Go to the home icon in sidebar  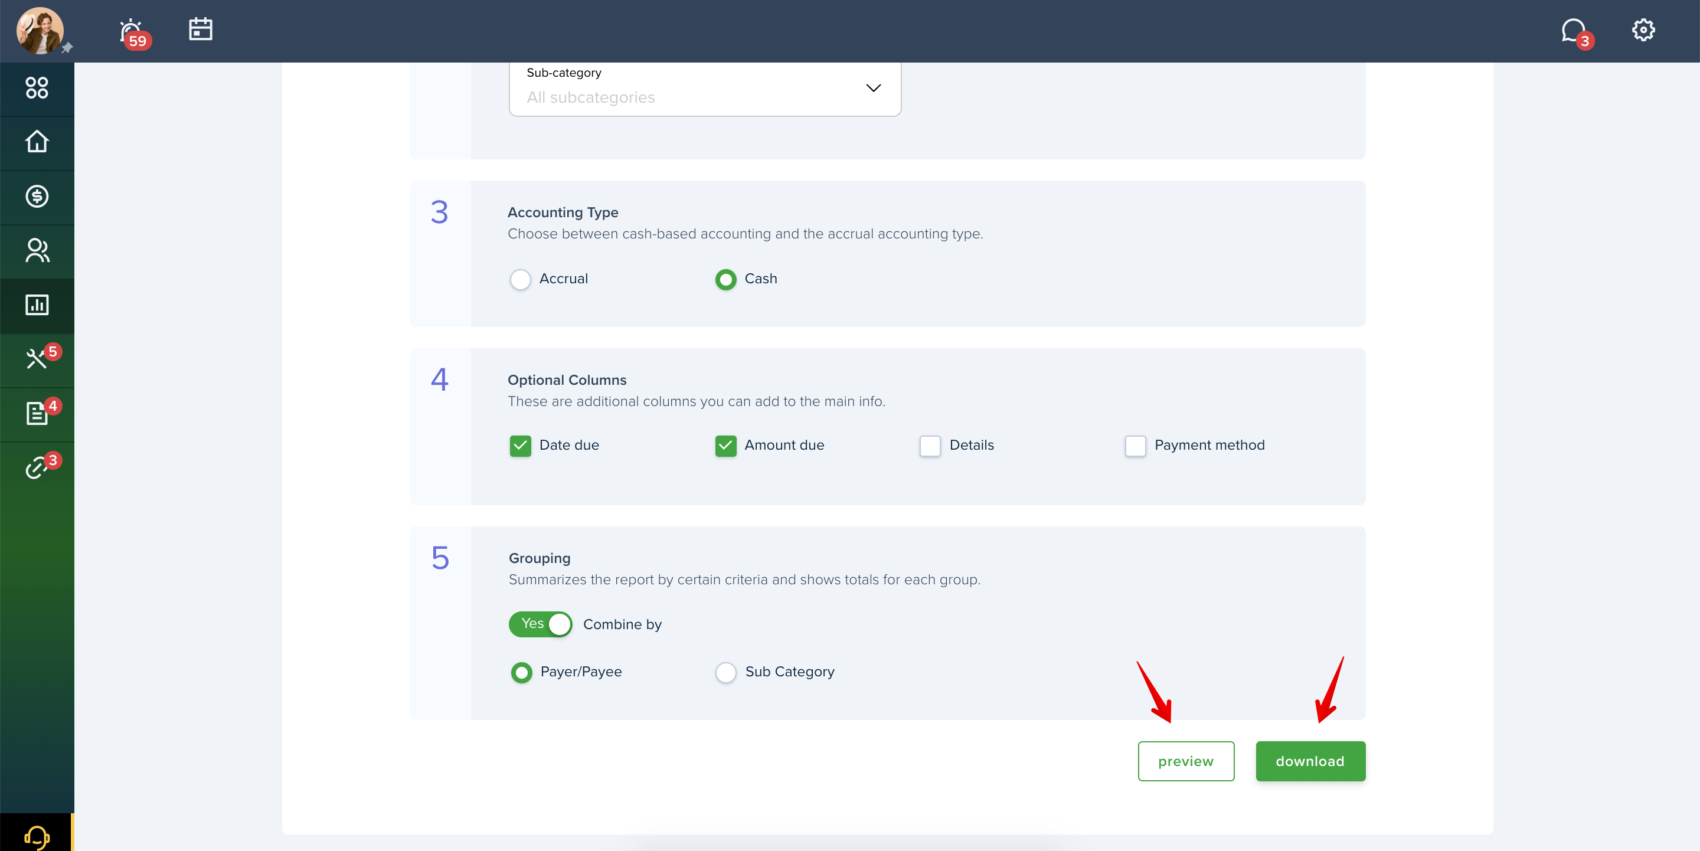pos(37,142)
